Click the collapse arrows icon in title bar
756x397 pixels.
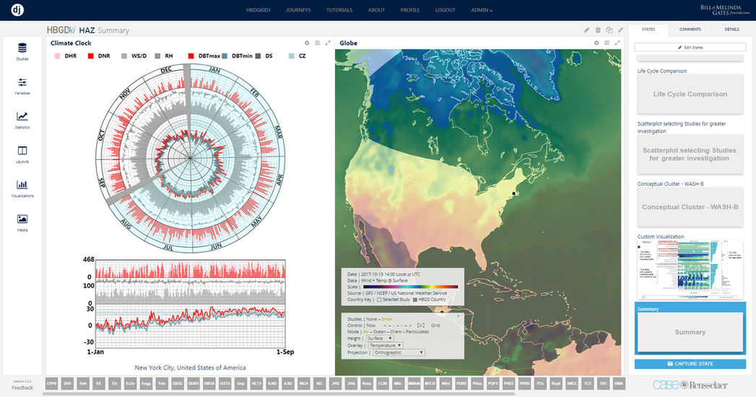620,30
